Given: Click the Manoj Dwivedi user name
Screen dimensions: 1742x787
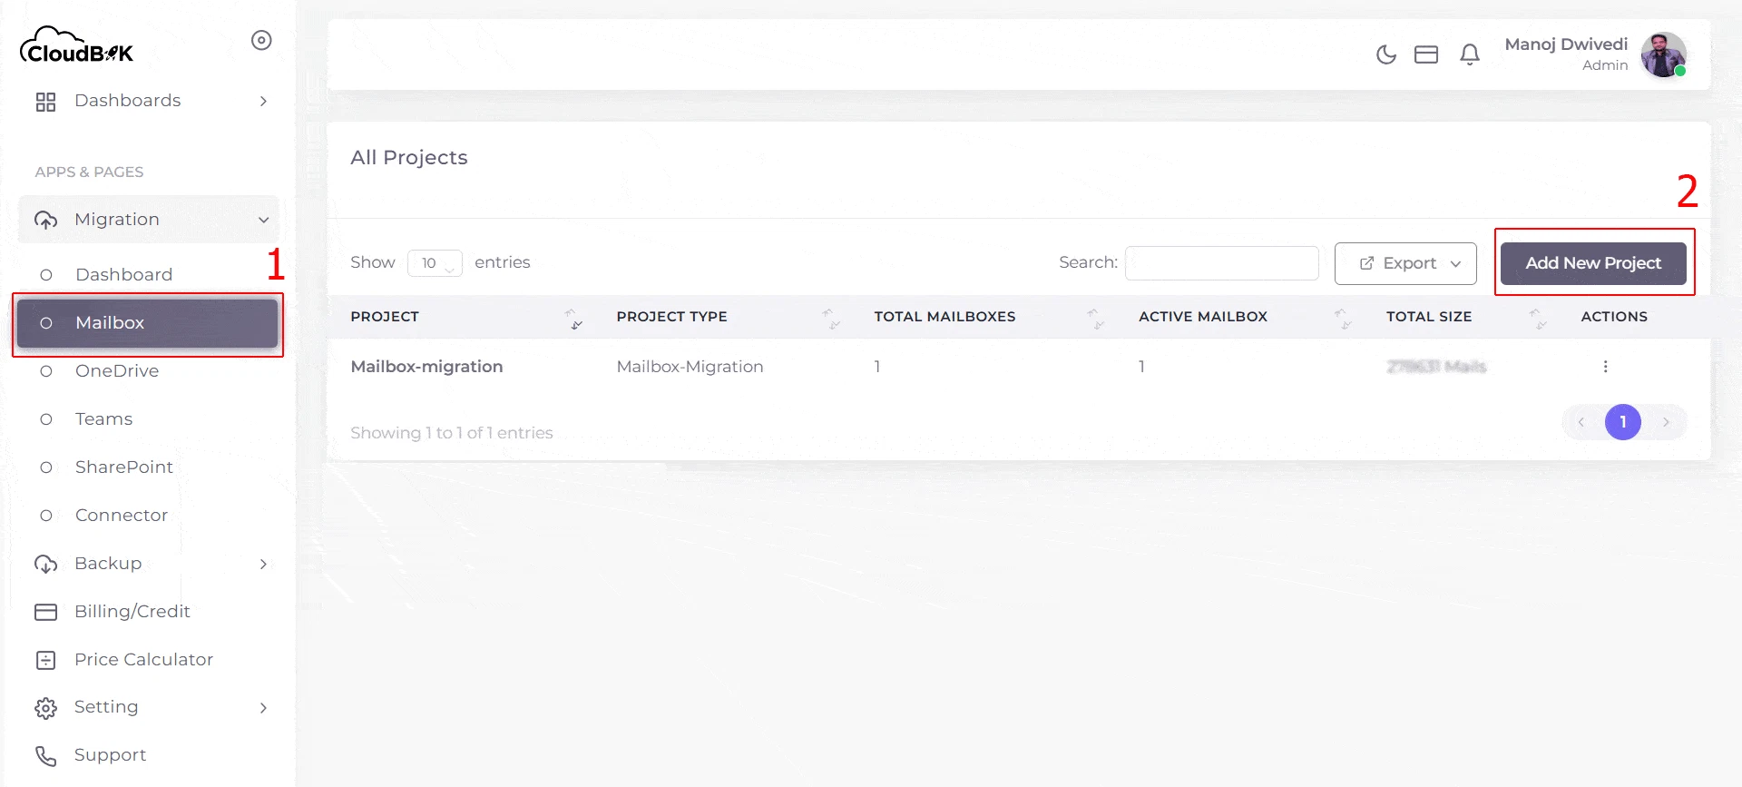Looking at the screenshot, I should (1566, 44).
